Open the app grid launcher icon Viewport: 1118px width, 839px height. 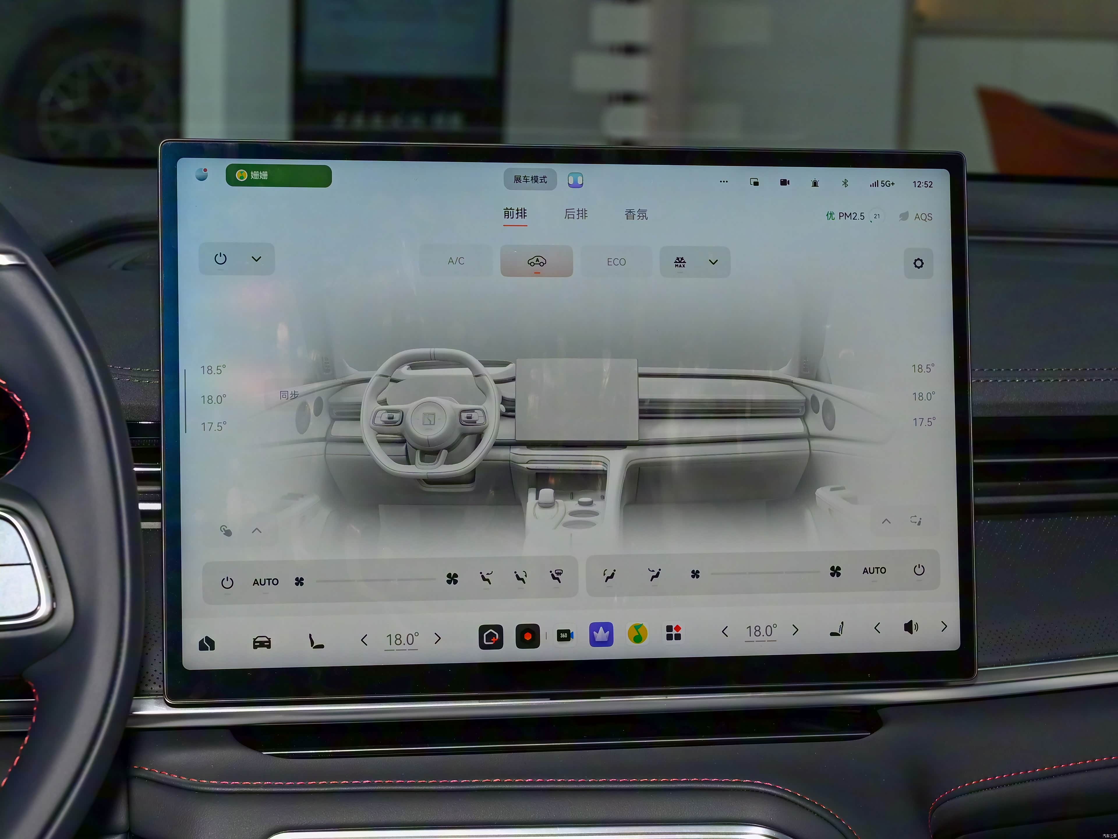coord(673,632)
